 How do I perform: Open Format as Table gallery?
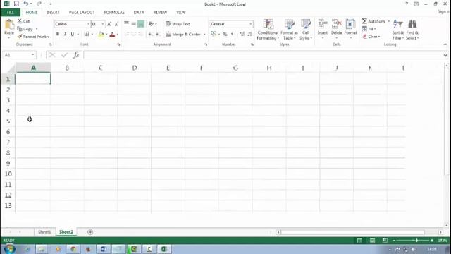point(289,30)
